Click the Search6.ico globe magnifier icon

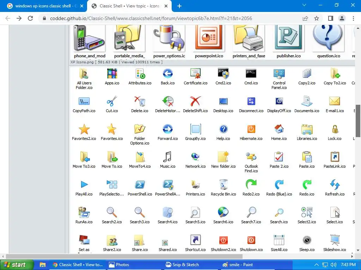(x=223, y=212)
